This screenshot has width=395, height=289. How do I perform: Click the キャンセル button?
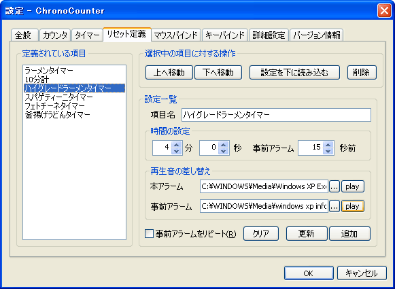[x=362, y=273]
